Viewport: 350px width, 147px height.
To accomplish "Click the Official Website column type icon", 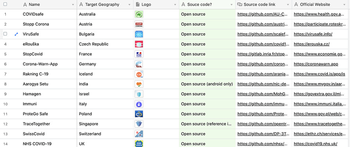I will [296, 4].
